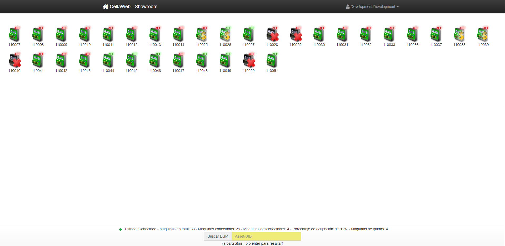The image size is (505, 246).
Task: Open disconnected machine 110050
Action: pyautogui.click(x=249, y=60)
